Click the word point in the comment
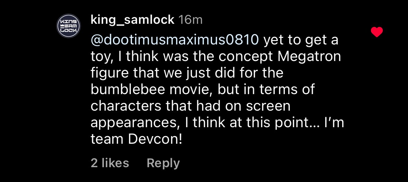Image resolution: width=408 pixels, height=182 pixels. pos(286,122)
